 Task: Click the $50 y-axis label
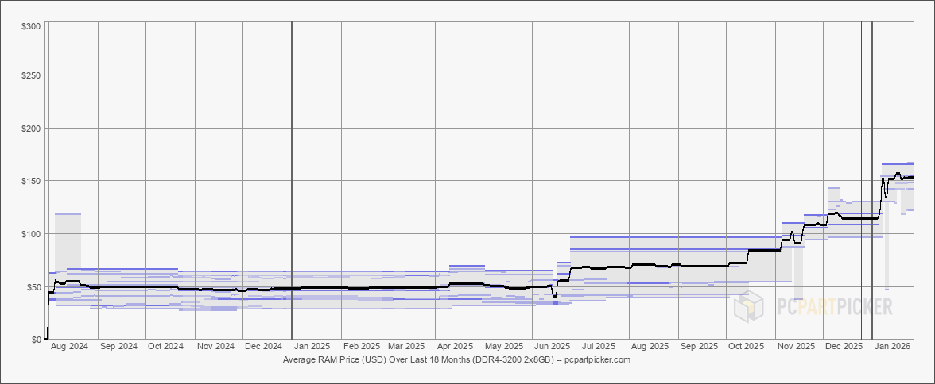(34, 286)
